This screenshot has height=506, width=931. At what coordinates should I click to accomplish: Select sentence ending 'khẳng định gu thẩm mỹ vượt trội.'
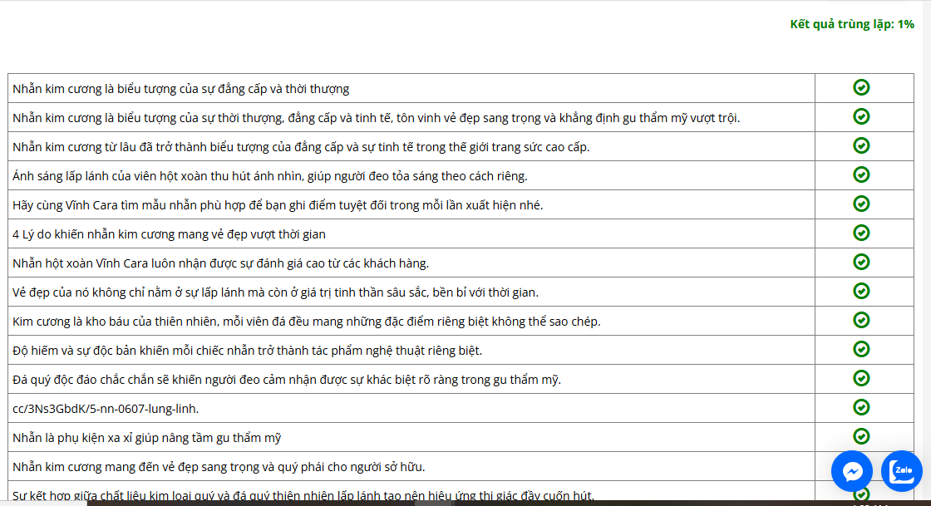click(x=377, y=118)
